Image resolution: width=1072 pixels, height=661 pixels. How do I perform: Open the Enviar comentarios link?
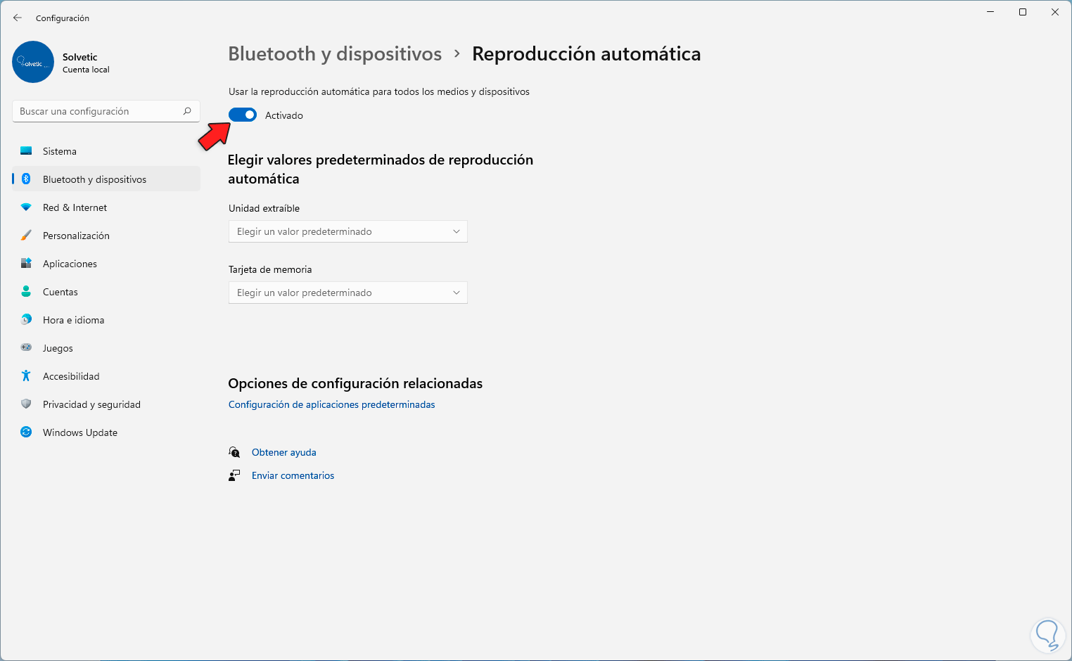point(293,475)
